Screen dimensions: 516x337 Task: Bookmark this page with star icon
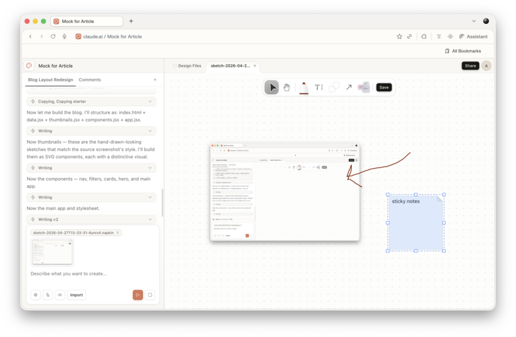399,36
